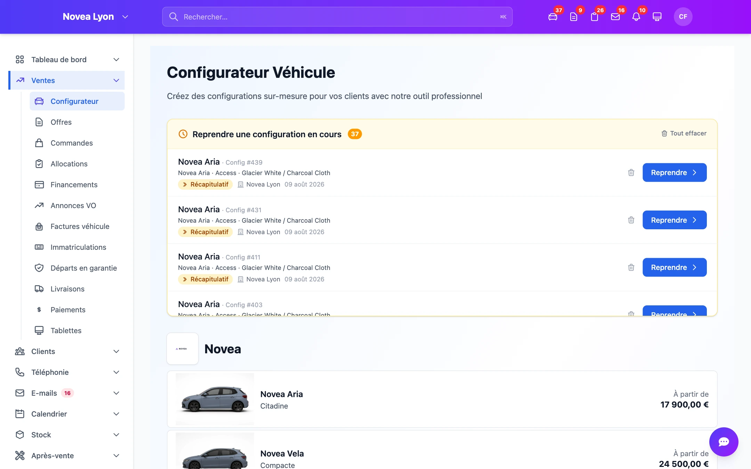Open the Stock menu
The height and width of the screenshot is (469, 751).
67,435
